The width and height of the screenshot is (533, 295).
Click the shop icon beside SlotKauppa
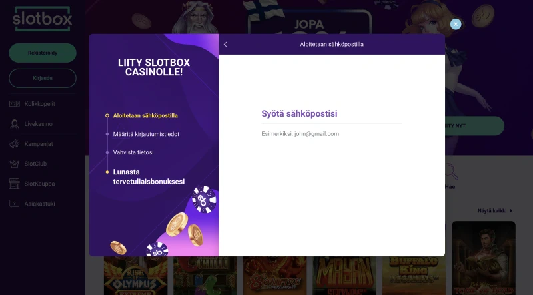(x=14, y=184)
